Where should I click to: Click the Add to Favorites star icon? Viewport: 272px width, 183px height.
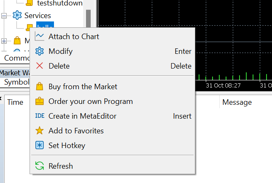40,130
